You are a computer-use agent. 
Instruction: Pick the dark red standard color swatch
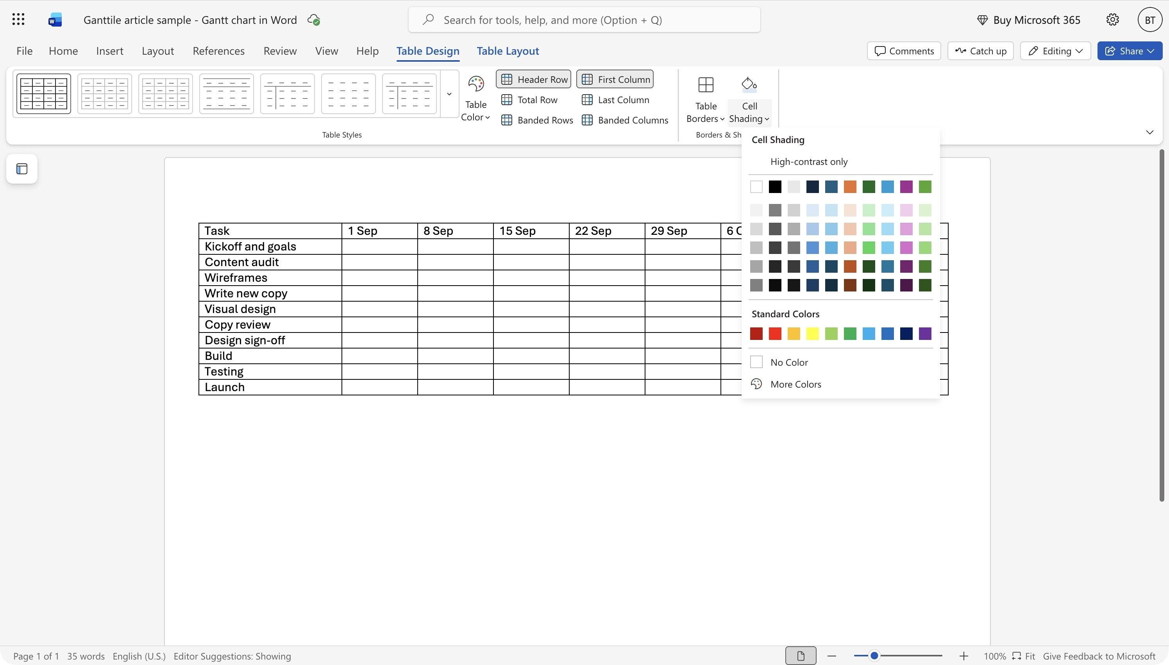pos(756,333)
